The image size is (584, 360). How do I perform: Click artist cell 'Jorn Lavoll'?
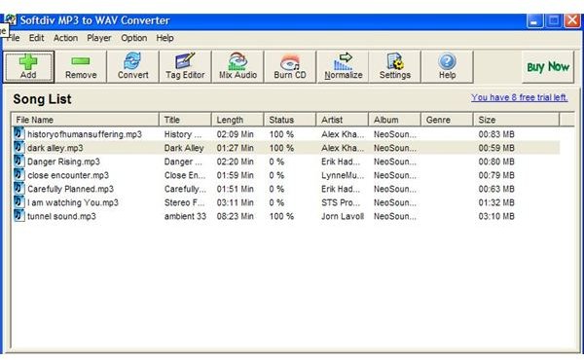343,216
